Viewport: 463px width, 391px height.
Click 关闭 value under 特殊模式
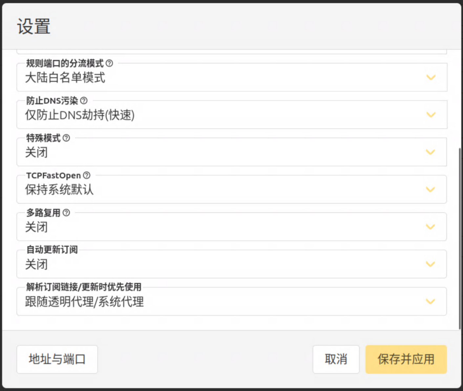click(36, 152)
